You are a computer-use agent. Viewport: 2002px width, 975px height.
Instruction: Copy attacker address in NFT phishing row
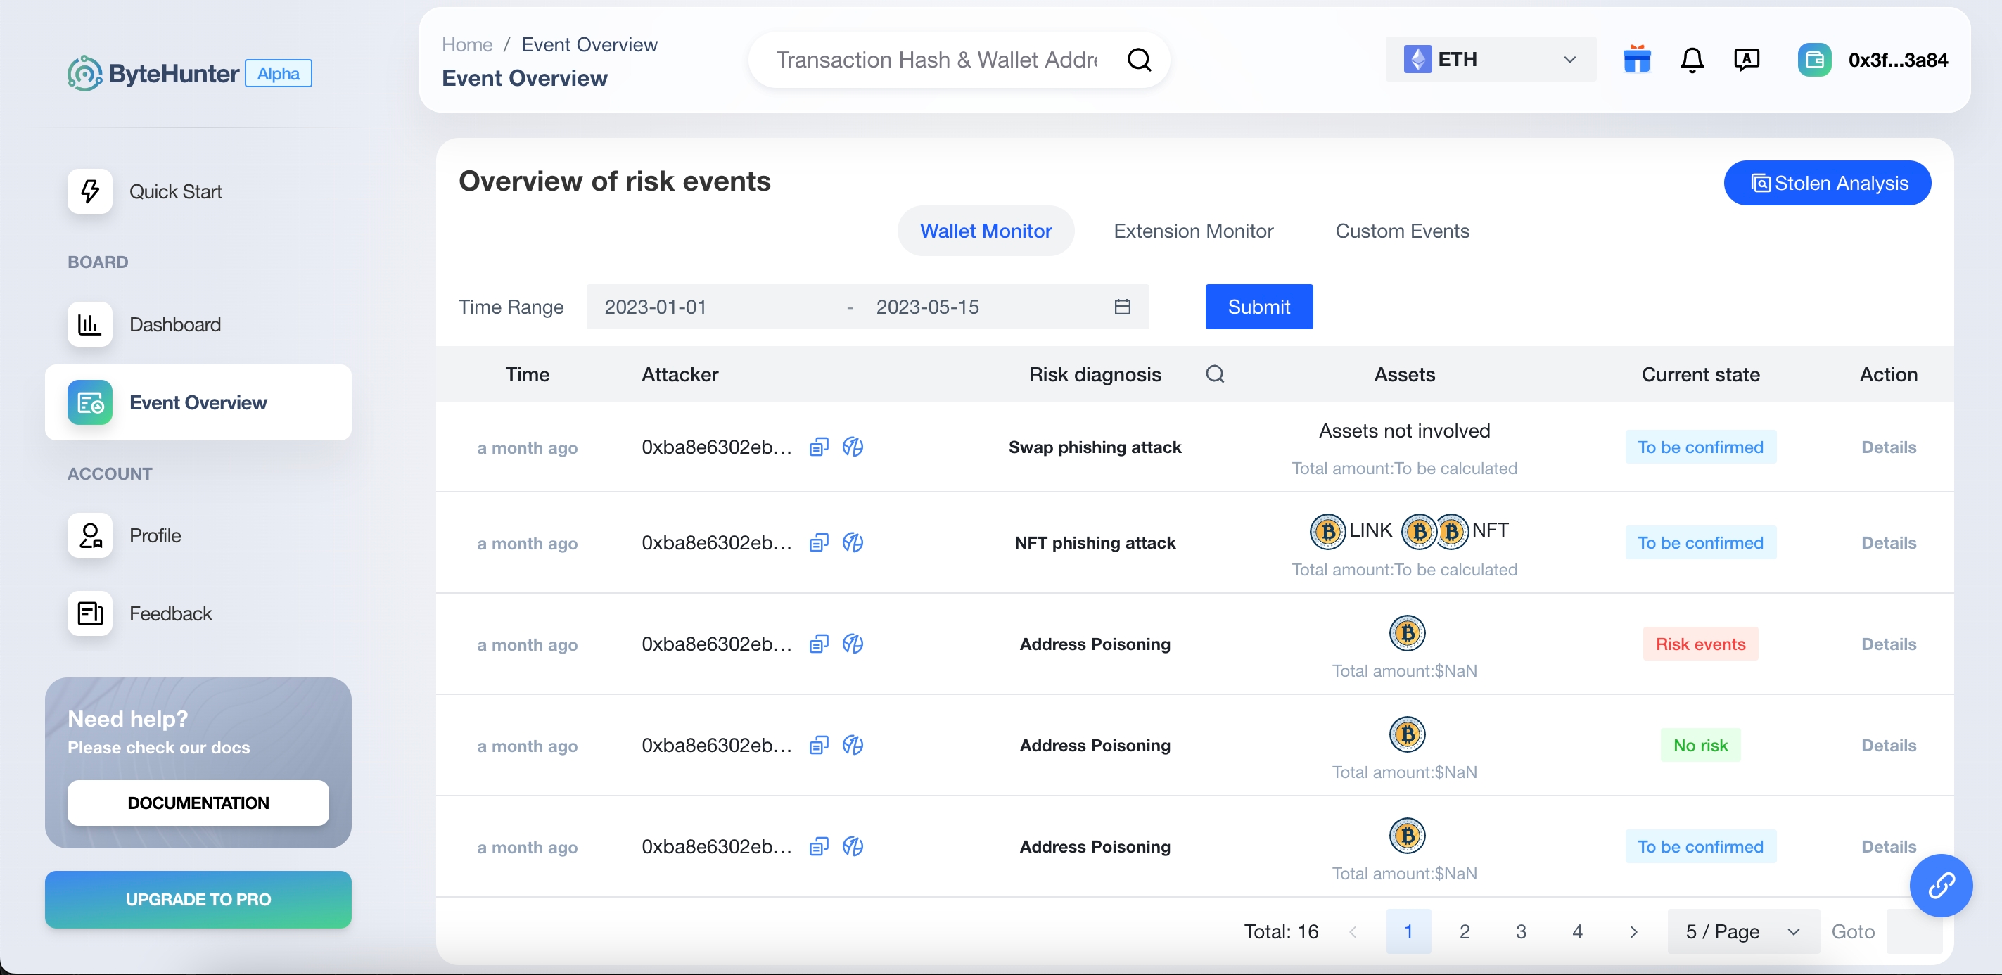pyautogui.click(x=818, y=542)
